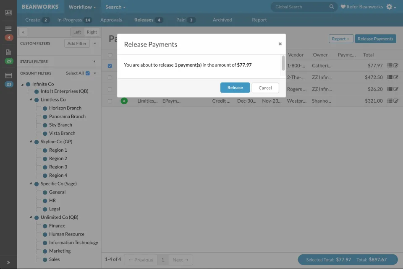Open the OrgUnit Filters dropdown arrow
403x269 pixels.
pyautogui.click(x=95, y=73)
